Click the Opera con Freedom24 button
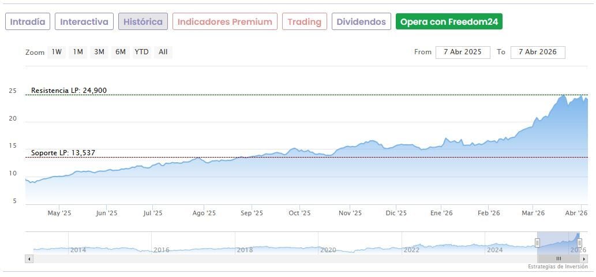Viewport: 596px width, 277px height. 449,22
